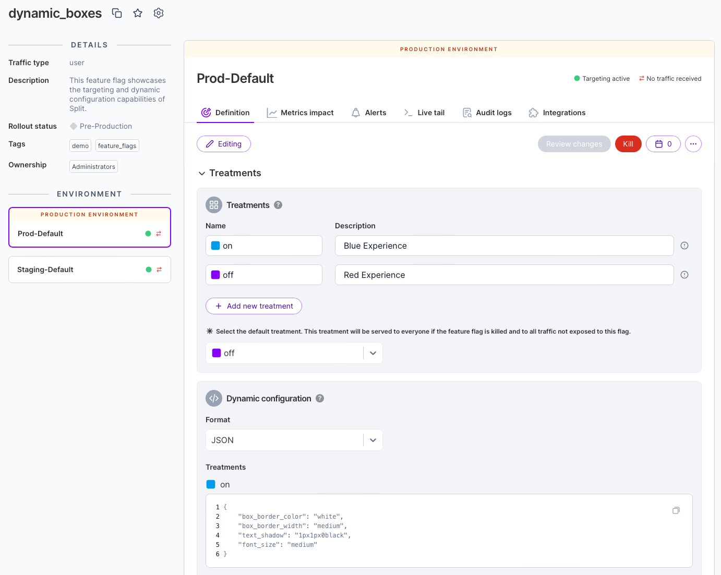
Task: Open the feature flag settings gear
Action: (x=159, y=13)
